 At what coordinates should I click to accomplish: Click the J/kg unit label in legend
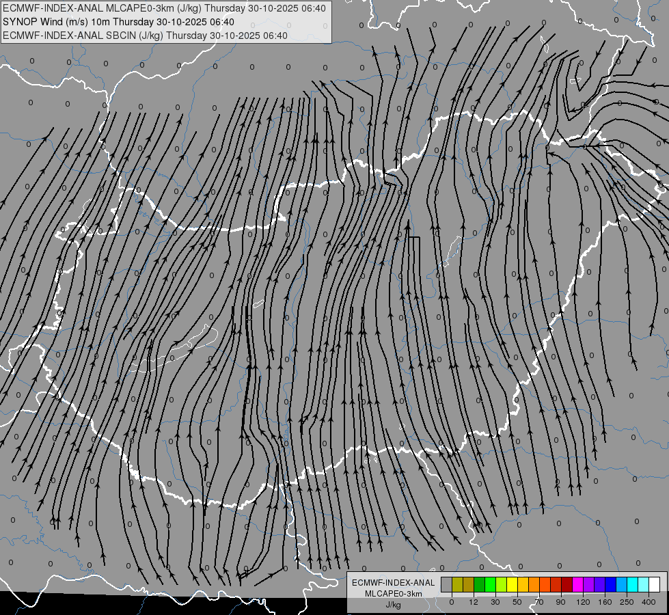(x=394, y=605)
